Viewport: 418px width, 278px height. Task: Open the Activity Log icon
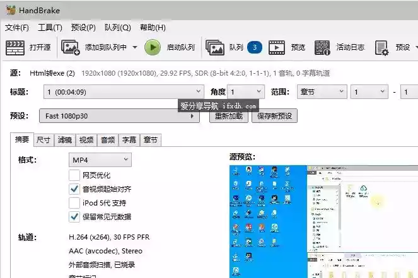coord(322,48)
